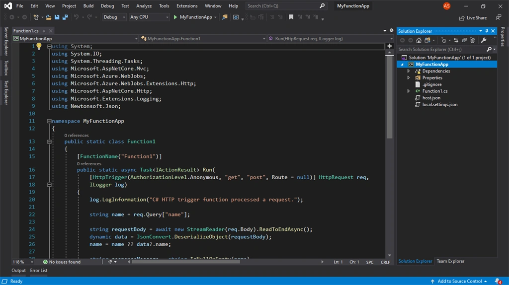
Task: Toggle bookmark icon in toolbar
Action: pyautogui.click(x=291, y=17)
